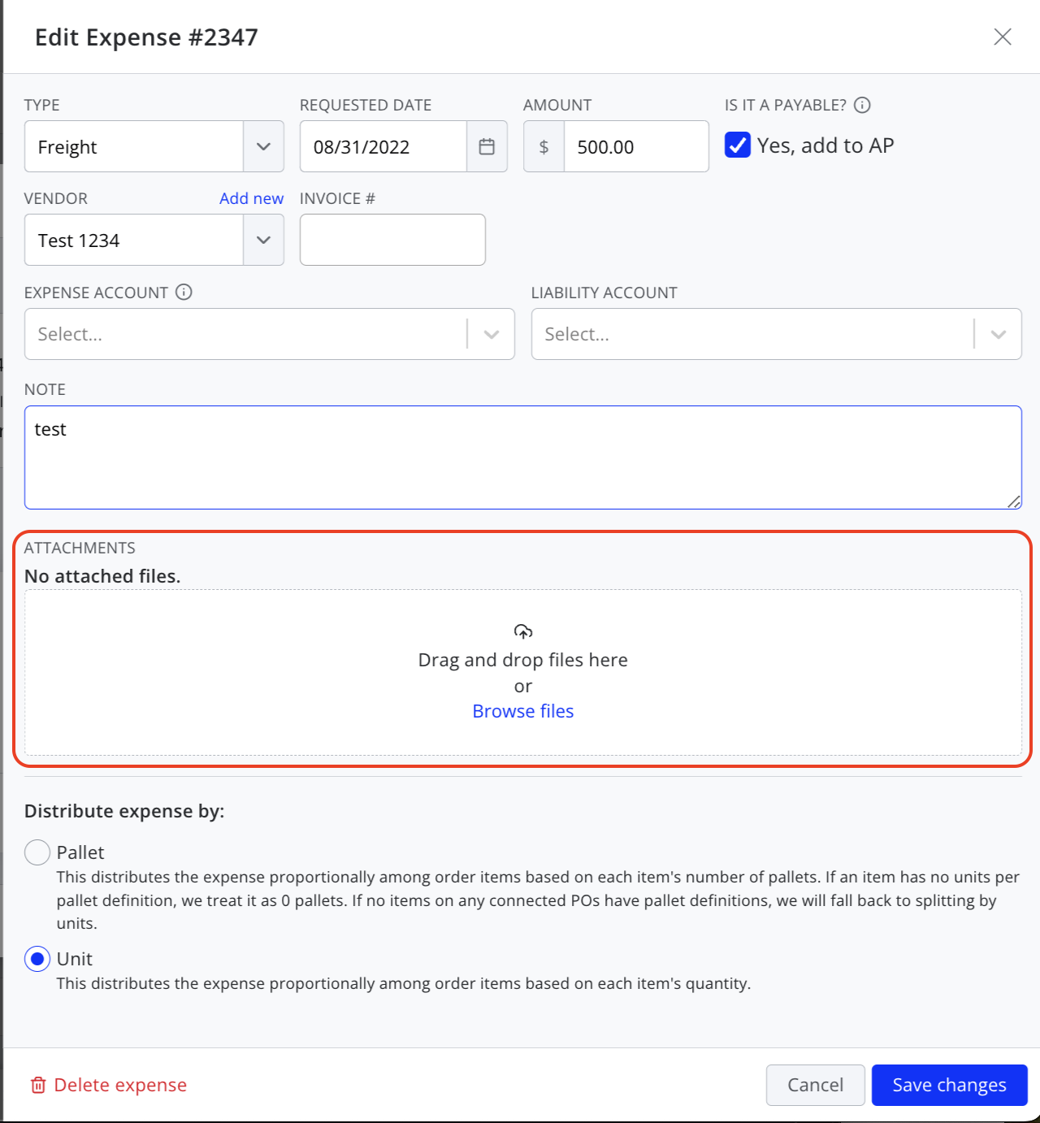
Task: Click Browse files link
Action: (523, 711)
